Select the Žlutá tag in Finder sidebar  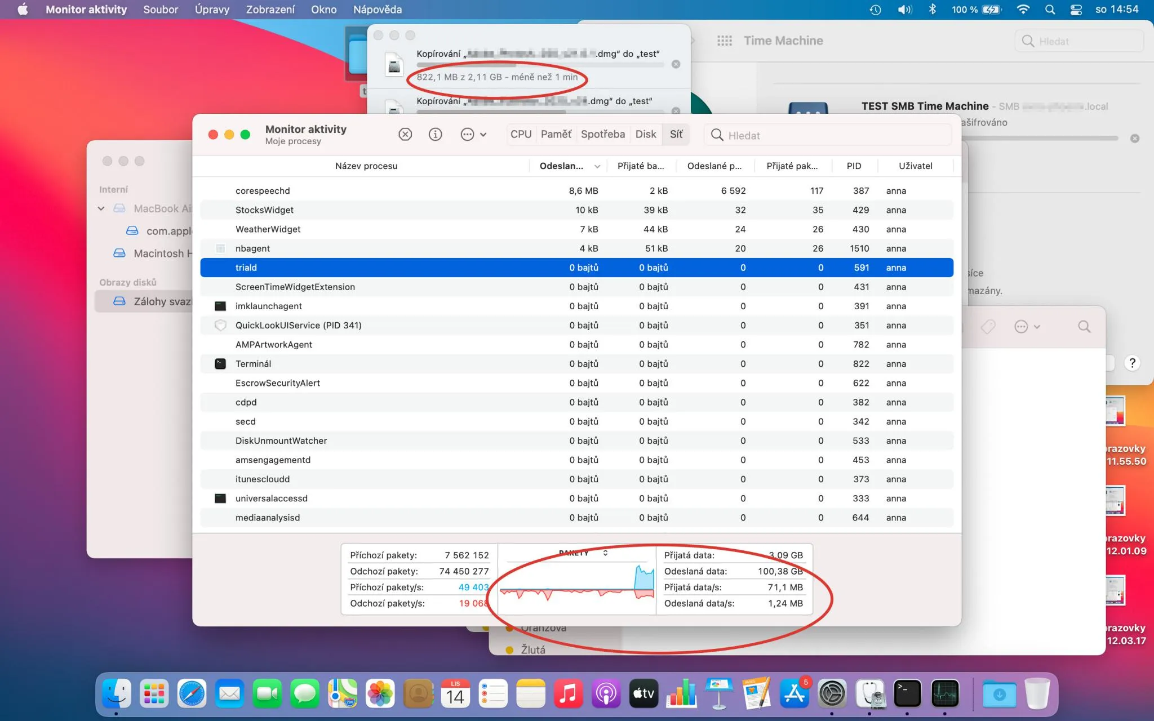pyautogui.click(x=526, y=650)
